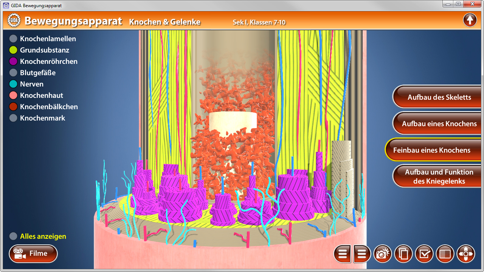Viewport: 484px width, 272px height.
Task: Click the left menu panel icon
Action: tap(343, 254)
